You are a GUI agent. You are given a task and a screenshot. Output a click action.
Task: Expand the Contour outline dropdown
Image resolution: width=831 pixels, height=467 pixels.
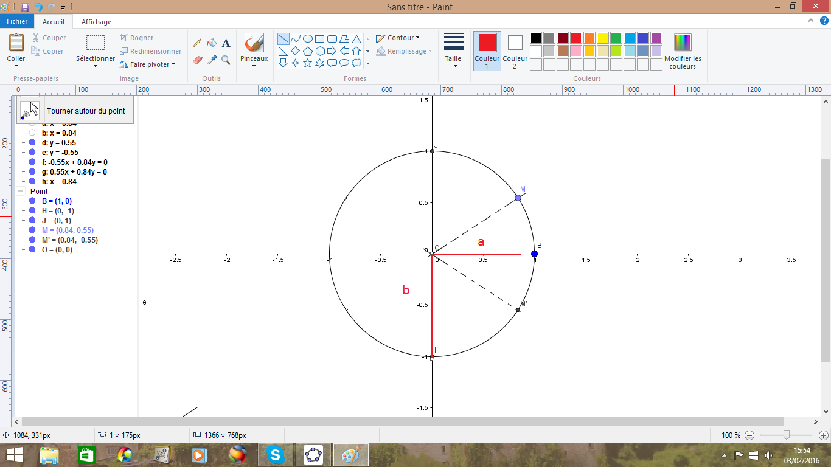pos(397,38)
